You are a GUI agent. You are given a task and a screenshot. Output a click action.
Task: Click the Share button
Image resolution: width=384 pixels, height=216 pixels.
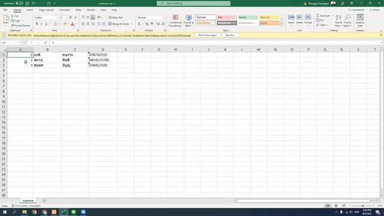coord(374,10)
